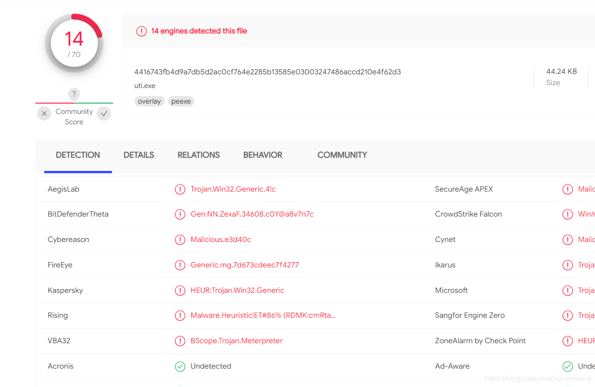Click the VBA32 engine name
Viewport: 595px width, 387px height.
click(59, 341)
